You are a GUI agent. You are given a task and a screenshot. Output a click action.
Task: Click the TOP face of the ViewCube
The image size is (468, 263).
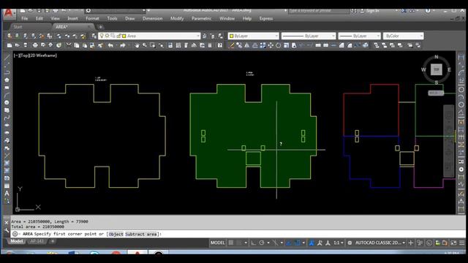point(437,69)
